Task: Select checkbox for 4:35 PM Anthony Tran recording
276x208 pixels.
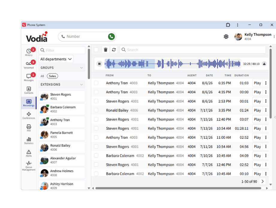Action: (96, 92)
